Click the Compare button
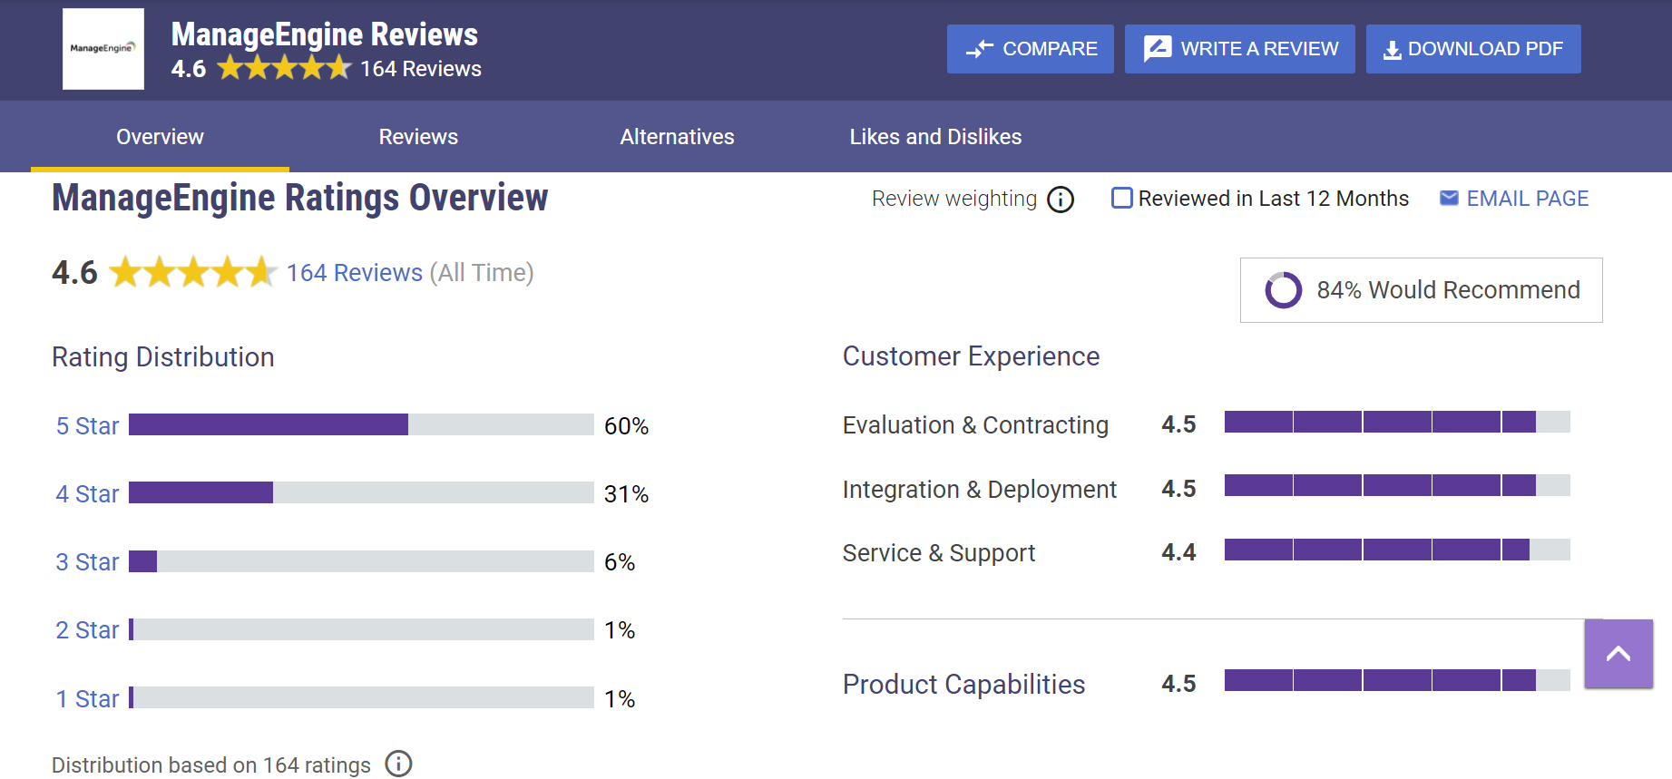This screenshot has height=779, width=1672. pyautogui.click(x=1031, y=49)
